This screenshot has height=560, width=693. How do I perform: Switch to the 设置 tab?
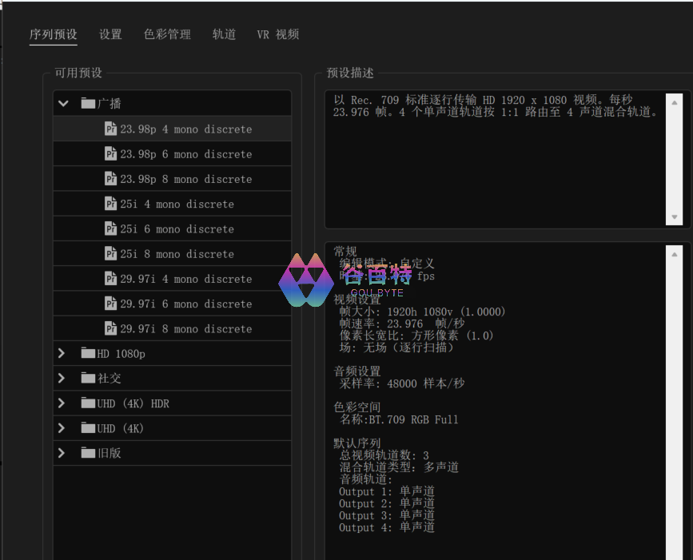click(x=110, y=34)
